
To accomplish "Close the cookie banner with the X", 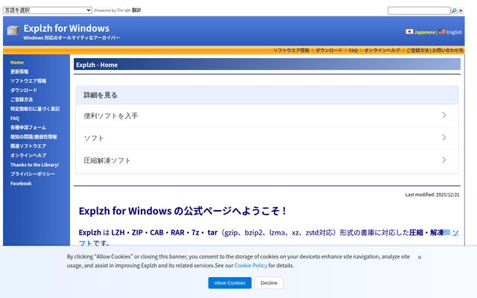I will [420, 258].
